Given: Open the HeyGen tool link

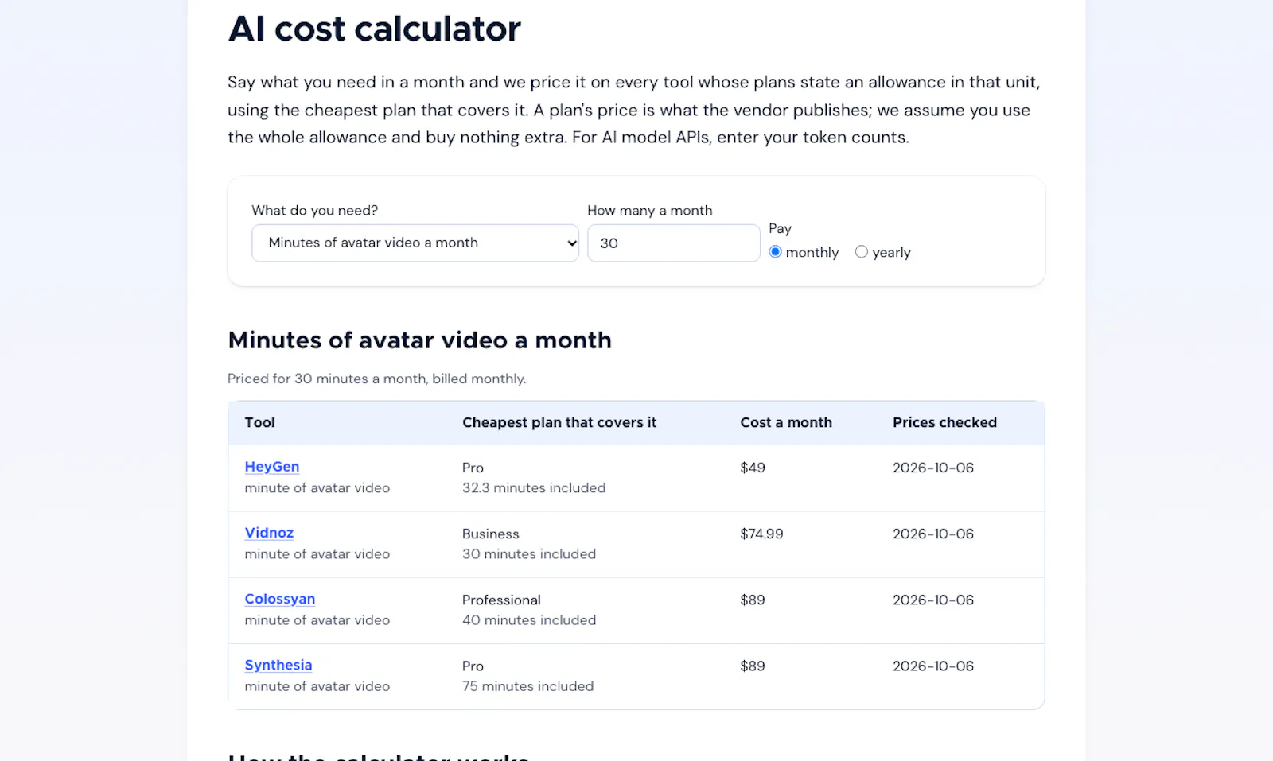Looking at the screenshot, I should click(x=272, y=467).
